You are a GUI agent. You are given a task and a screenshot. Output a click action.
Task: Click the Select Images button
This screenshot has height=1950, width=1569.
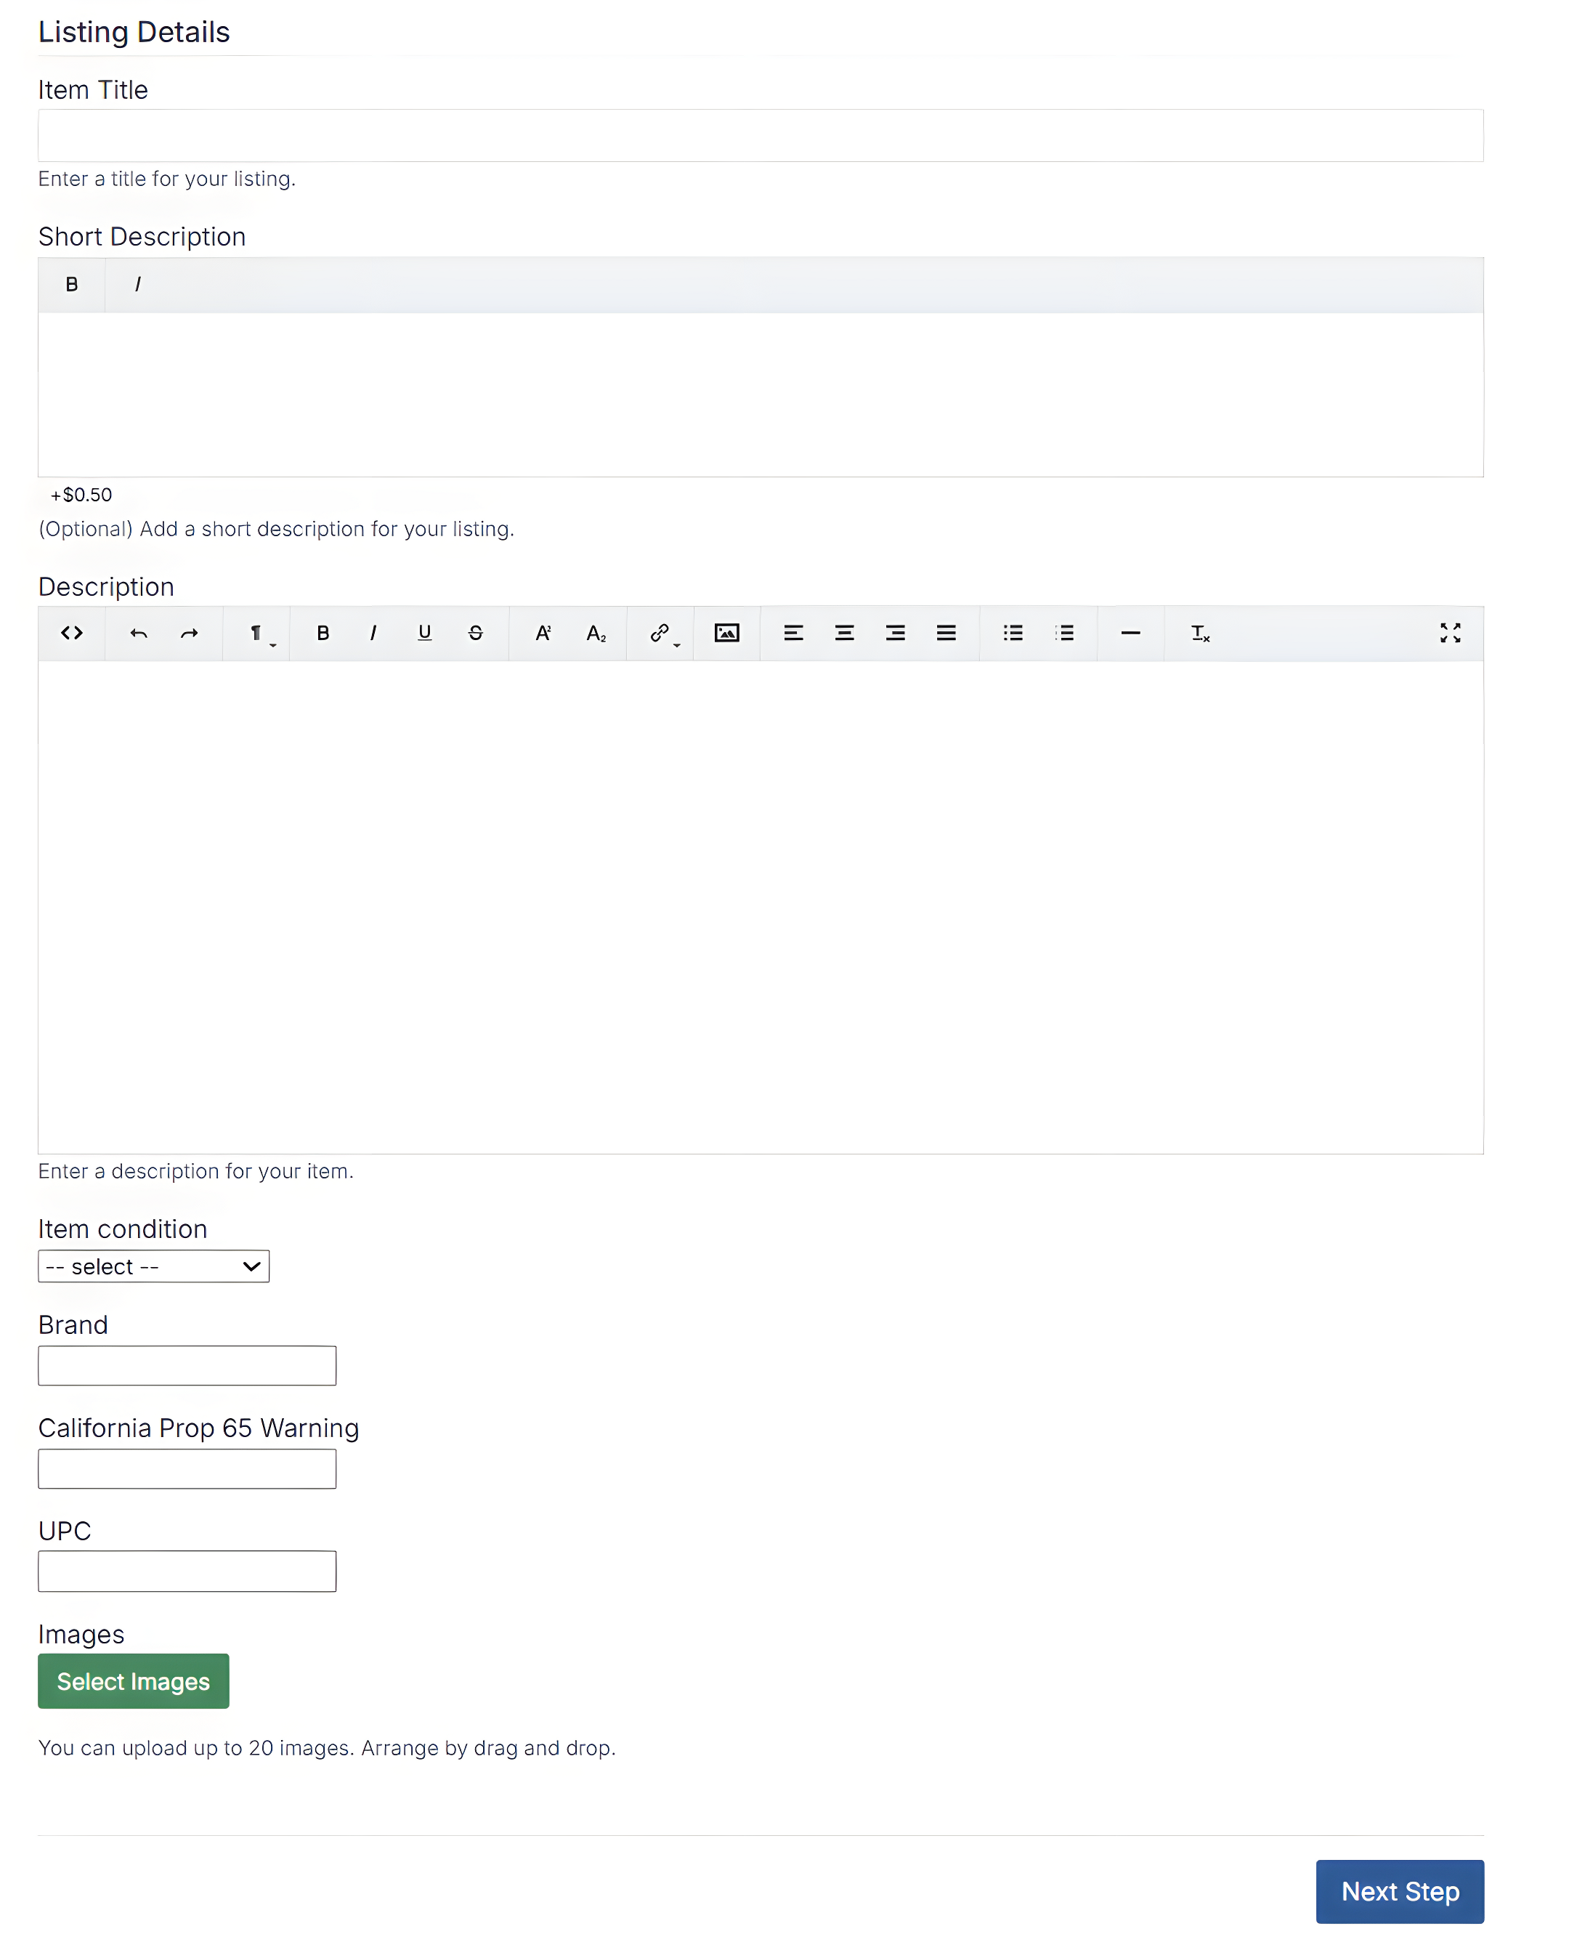click(x=133, y=1680)
